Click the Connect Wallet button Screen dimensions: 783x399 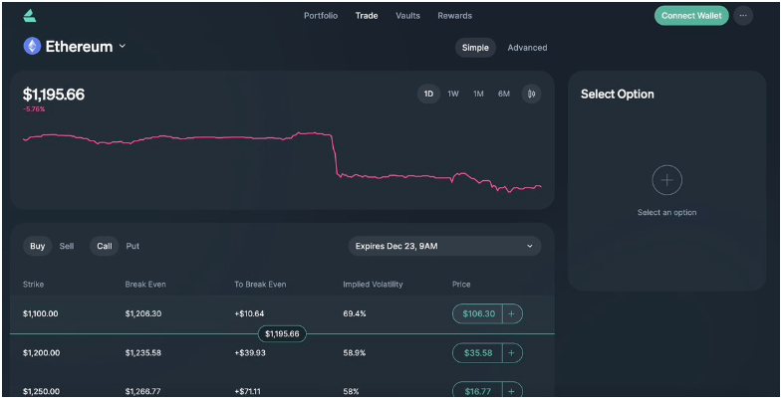point(691,16)
